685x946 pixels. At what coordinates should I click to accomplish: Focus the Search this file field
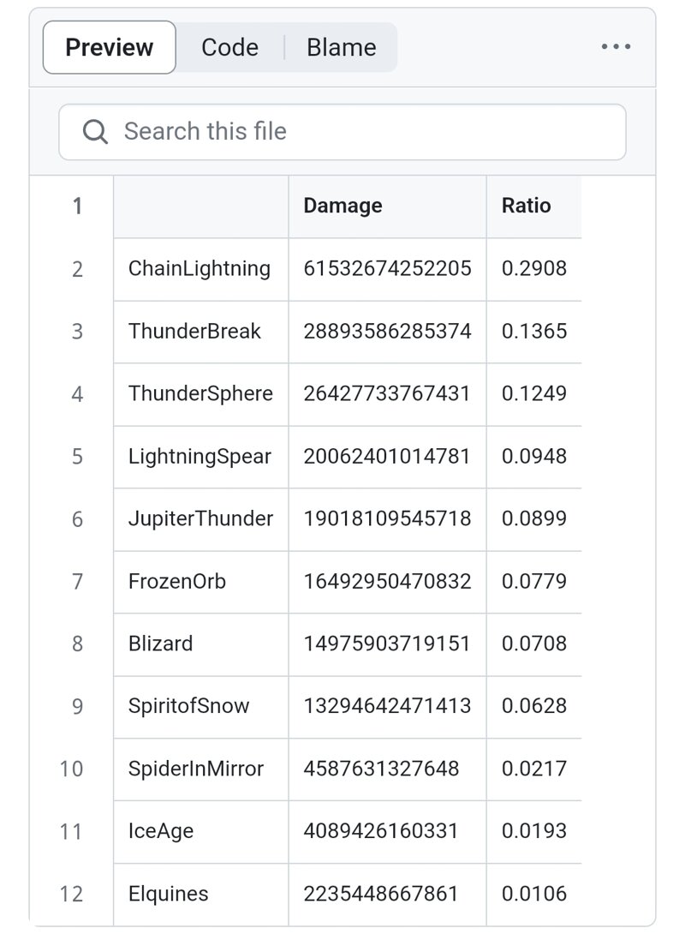(x=342, y=132)
